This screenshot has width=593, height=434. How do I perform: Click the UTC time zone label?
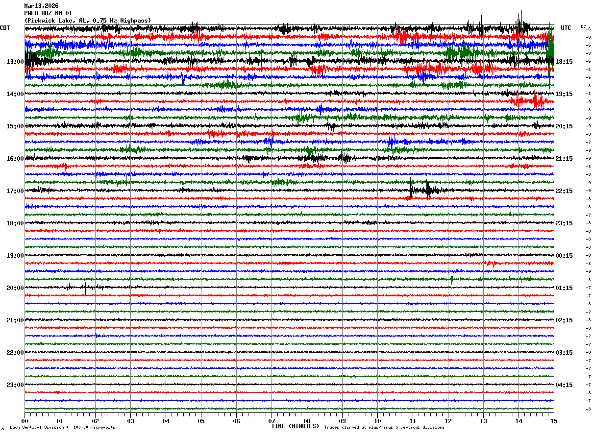pyautogui.click(x=566, y=28)
